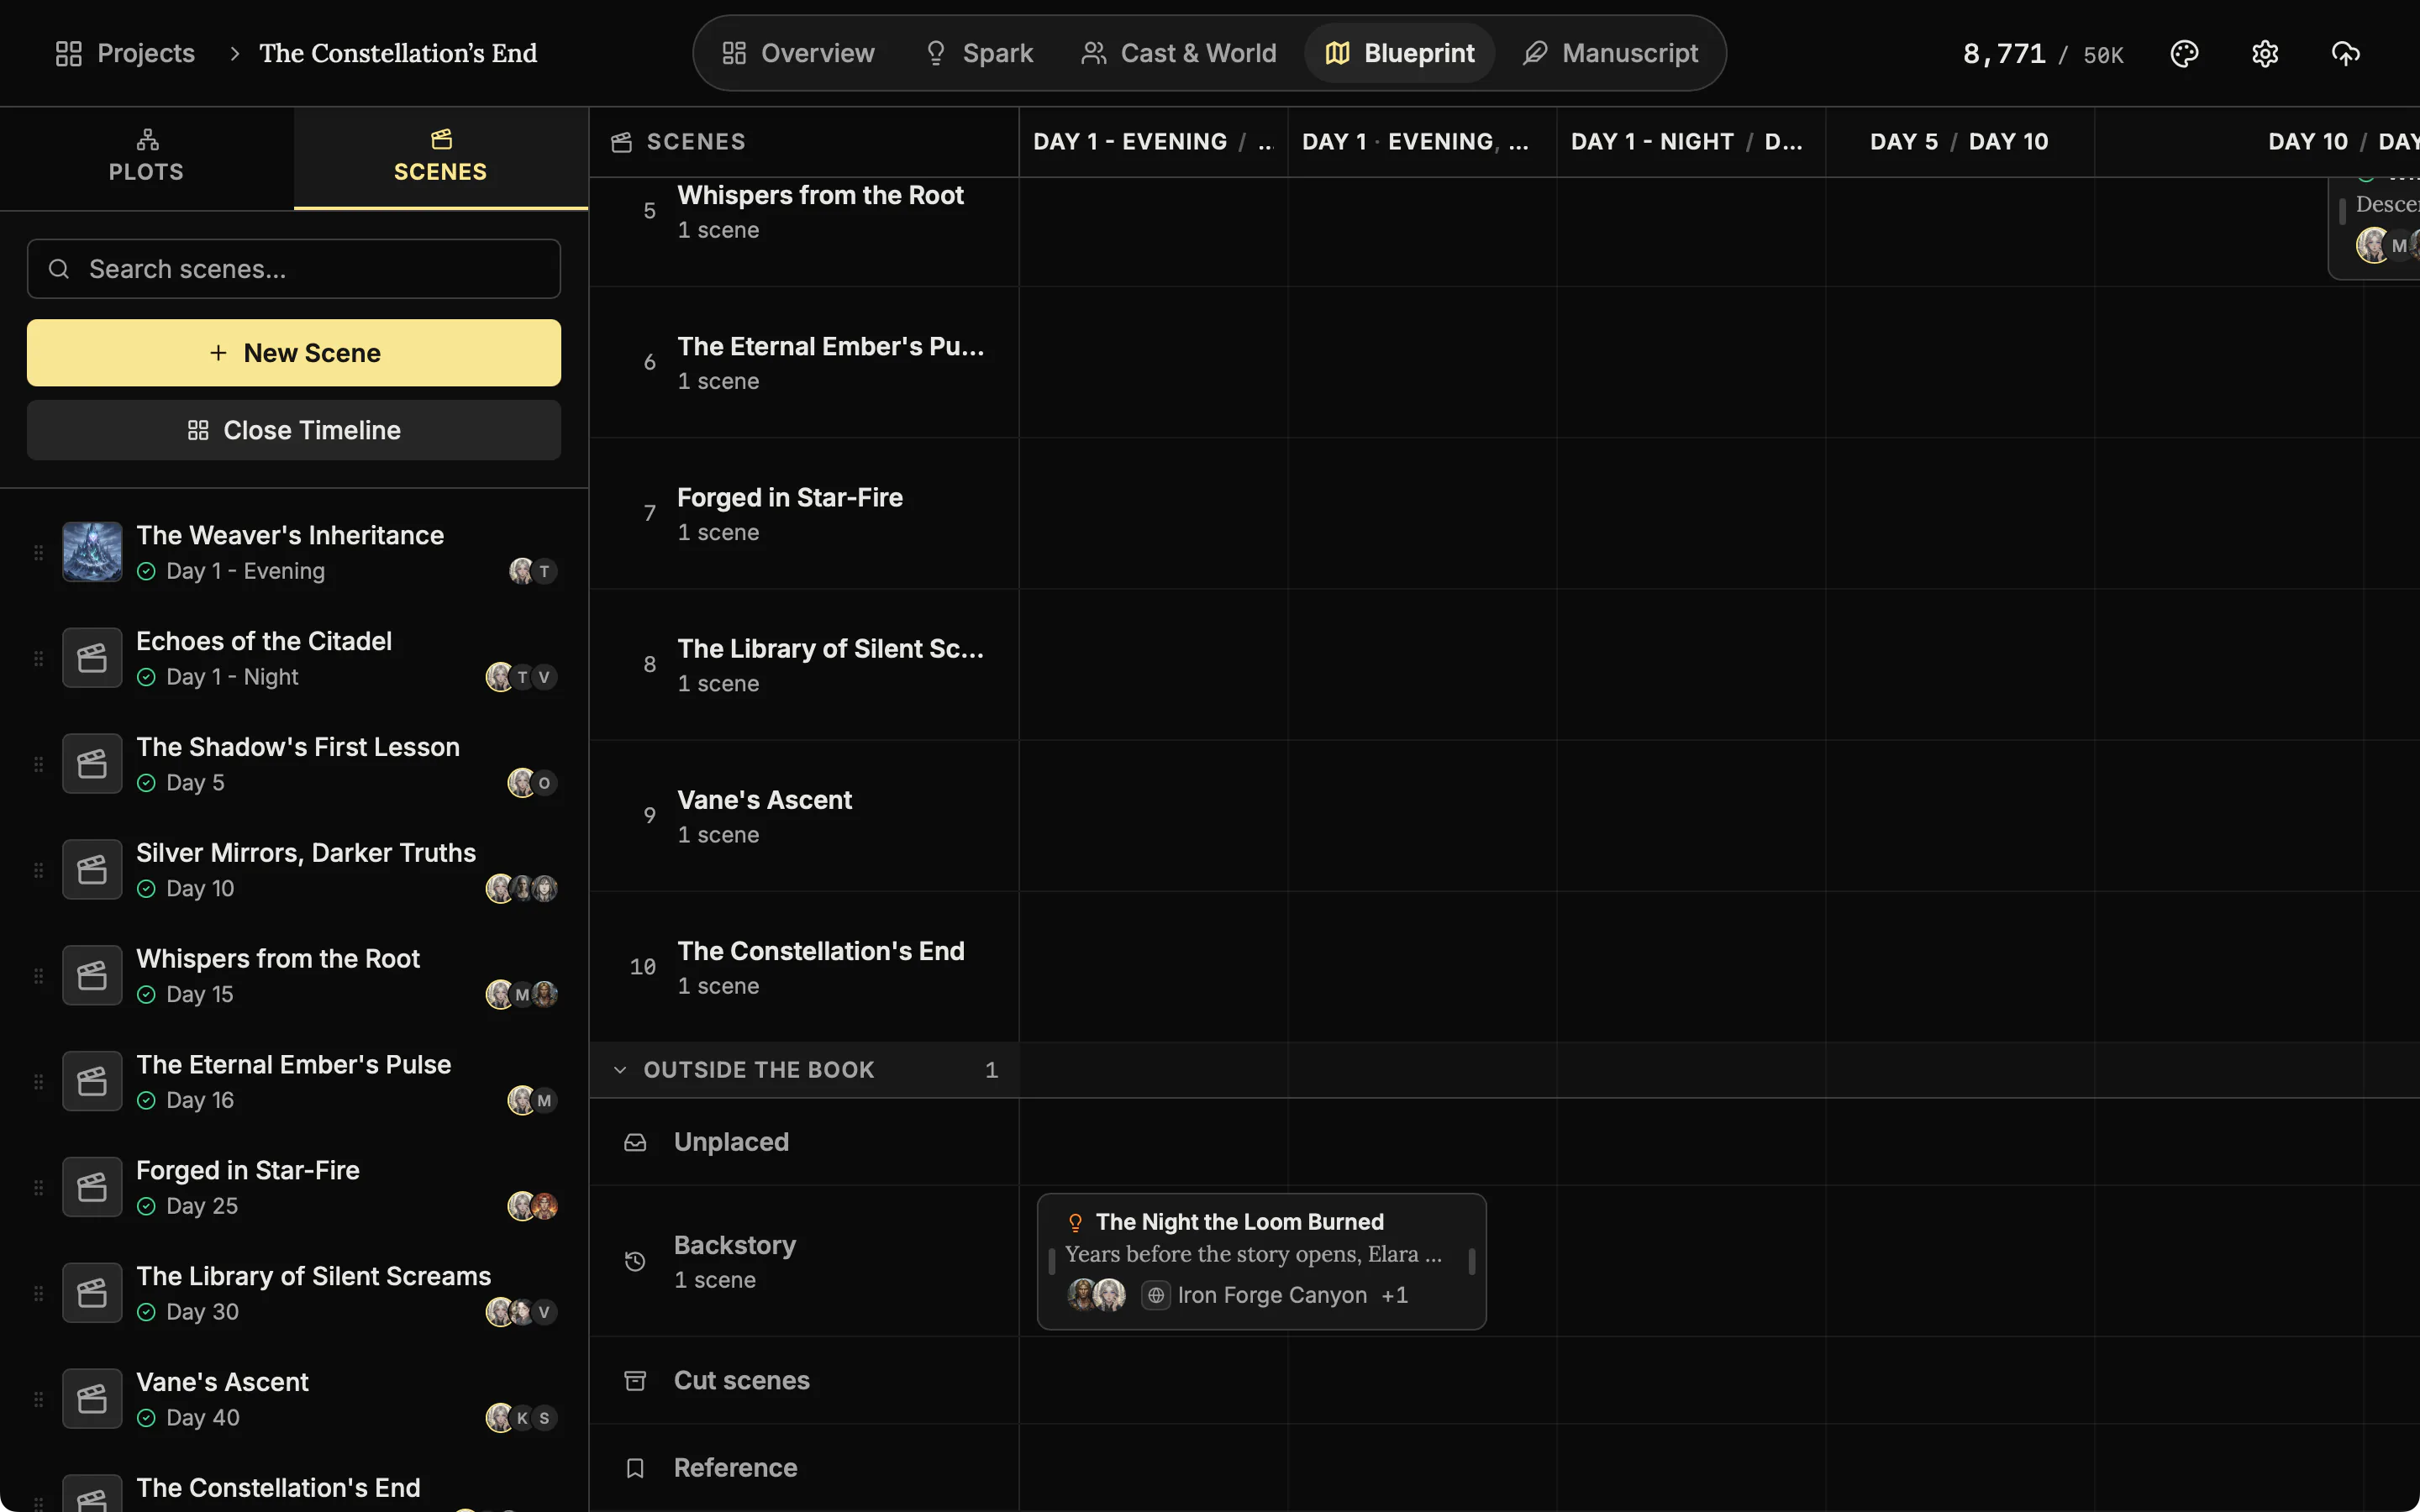Open the settings gear icon
This screenshot has height=1512, width=2420.
click(2265, 53)
